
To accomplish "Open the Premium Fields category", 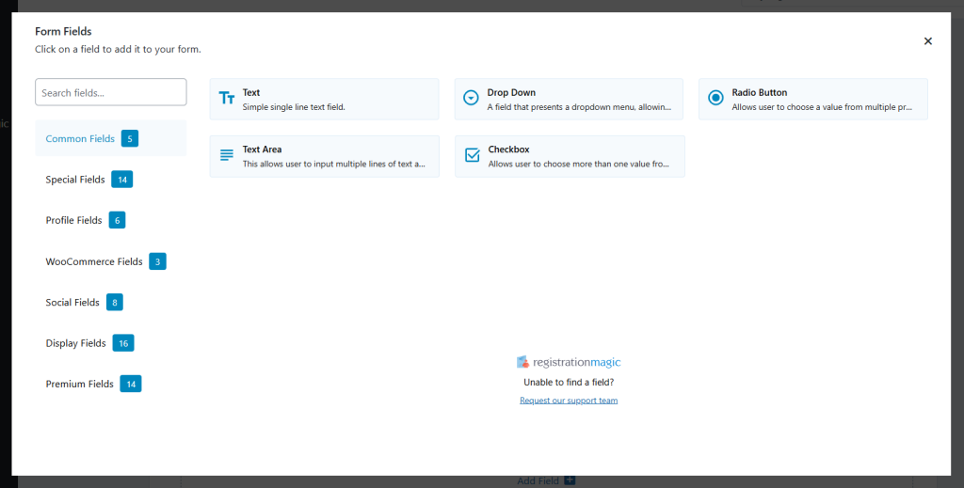I will tap(79, 385).
